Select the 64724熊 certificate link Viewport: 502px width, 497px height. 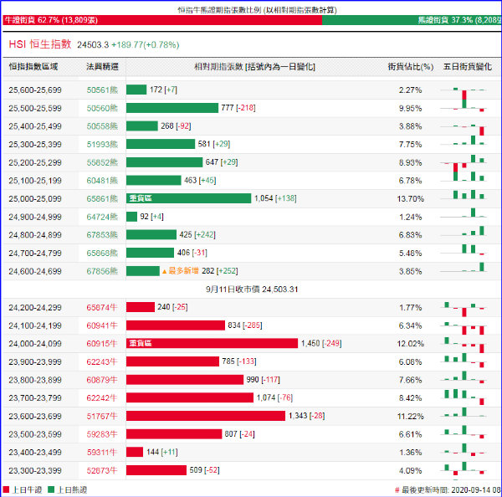[102, 217]
